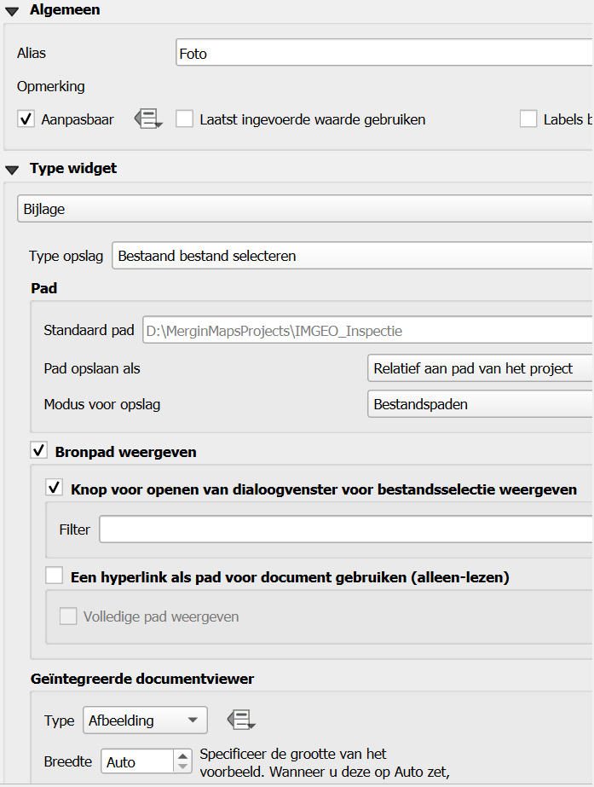This screenshot has height=787, width=594.
Task: Click the Standaard pad field
Action: coord(366,330)
